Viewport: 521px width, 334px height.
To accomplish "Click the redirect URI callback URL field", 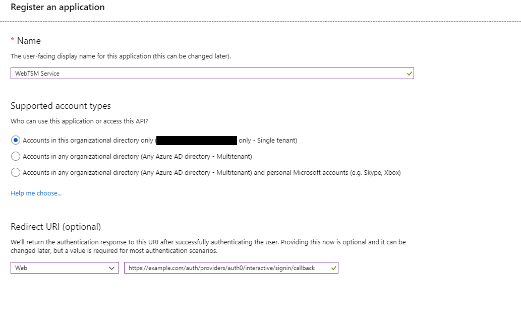I will tap(222, 268).
